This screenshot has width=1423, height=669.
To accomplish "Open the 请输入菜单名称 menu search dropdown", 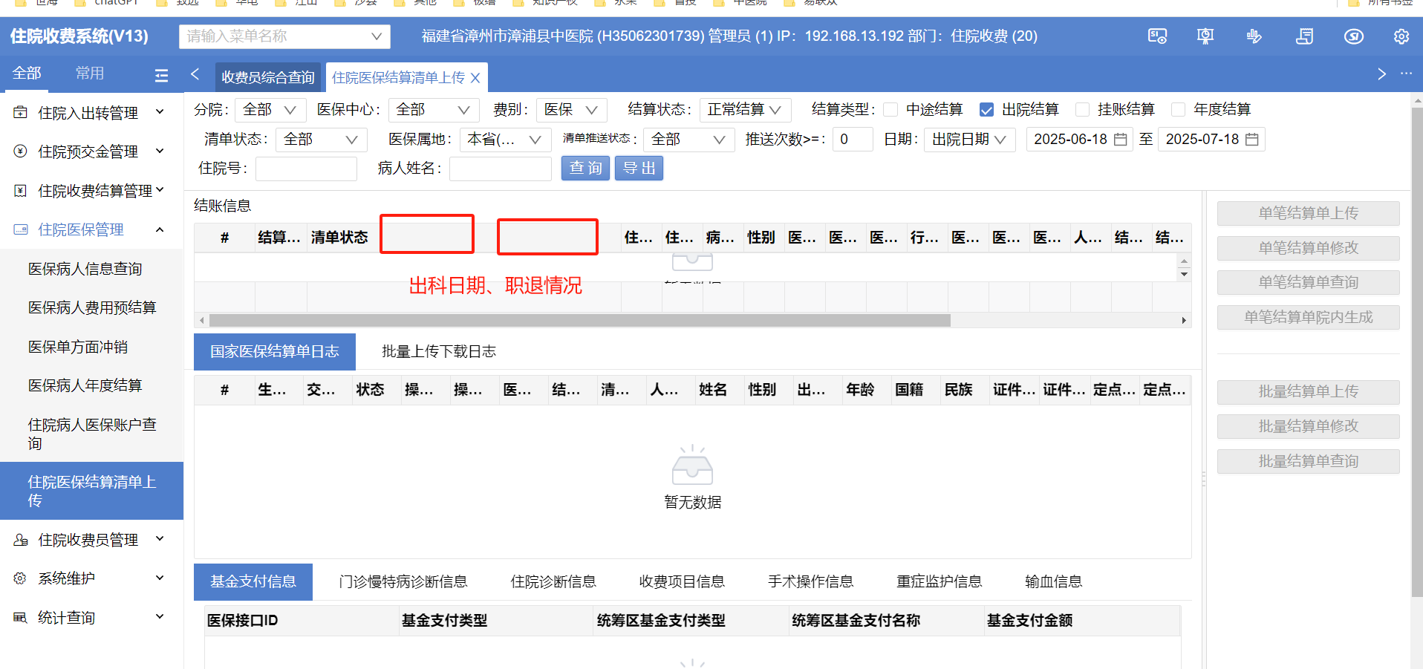I will tap(284, 36).
